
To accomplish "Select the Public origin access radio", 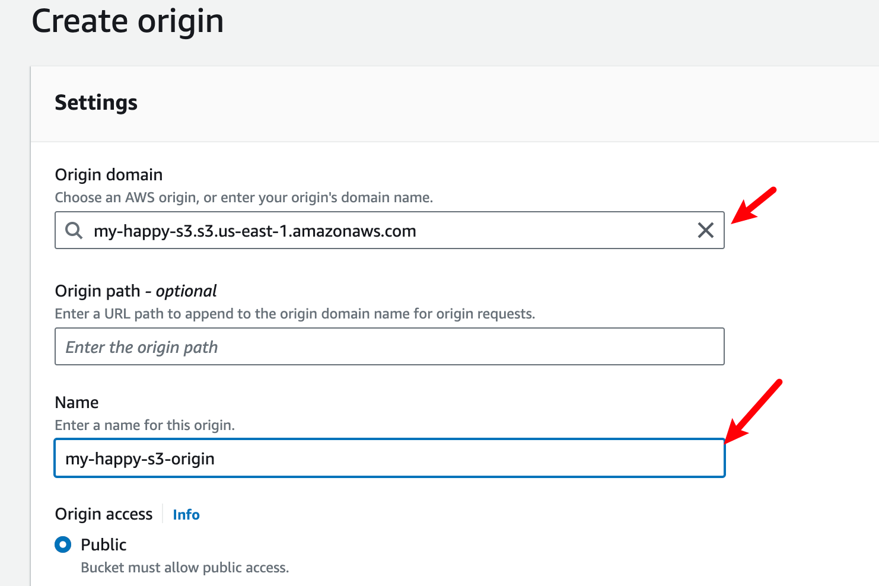I will coord(63,544).
